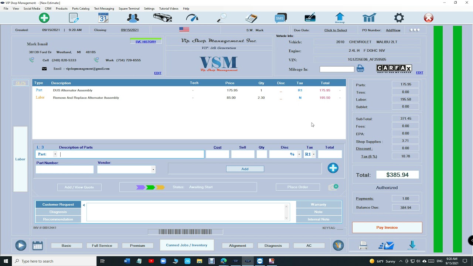Click the blue plus add line icon
The image size is (473, 266).
pos(333,168)
